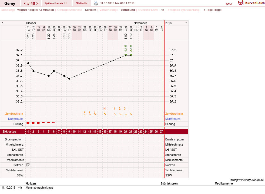Expand chart with left '>' arrow
Screen dimensions: 265x194
2,22
